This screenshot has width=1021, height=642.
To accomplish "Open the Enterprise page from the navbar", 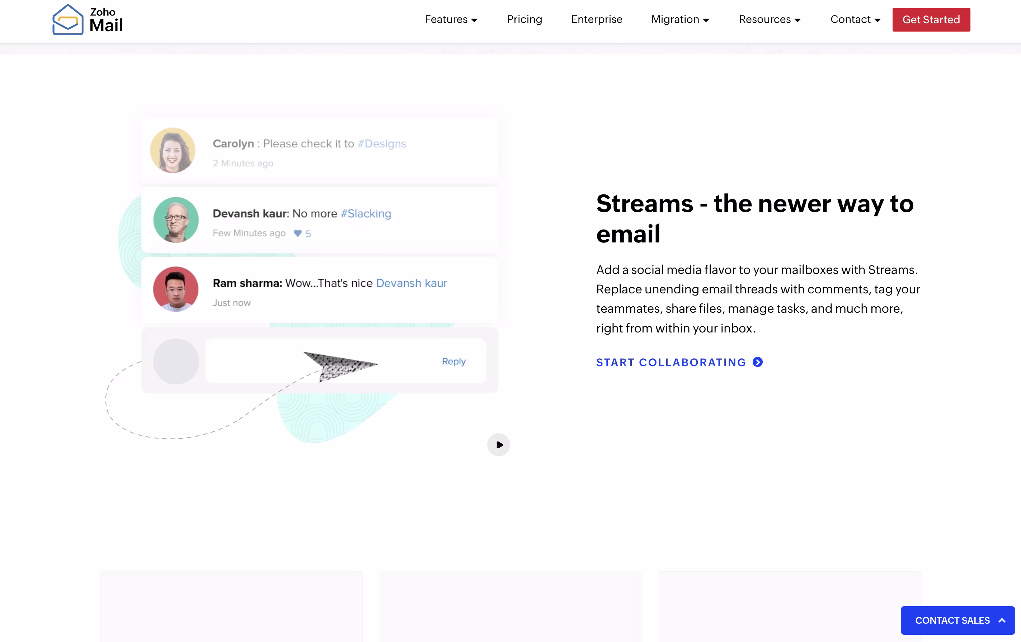I will [x=596, y=19].
